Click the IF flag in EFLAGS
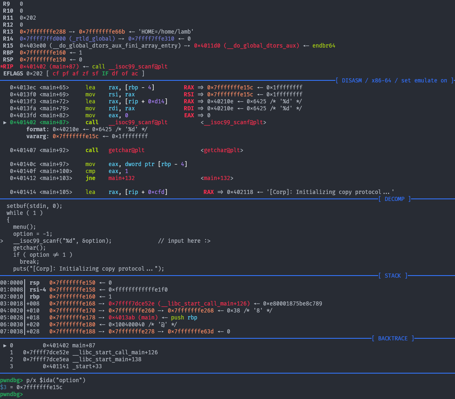 click(x=106, y=73)
